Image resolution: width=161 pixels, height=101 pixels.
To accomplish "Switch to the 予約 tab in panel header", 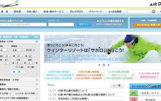I will click(x=16, y=37).
